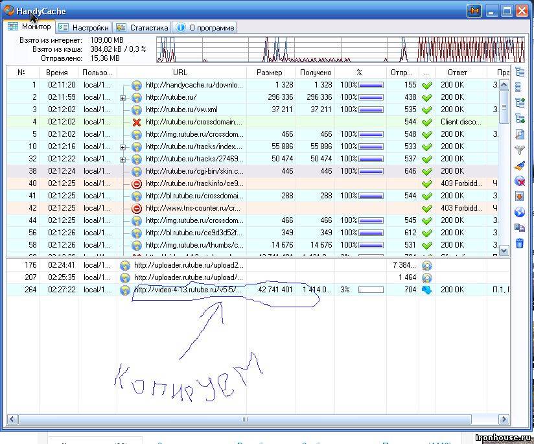Switch to tree view in sidebar
Image resolution: width=534 pixels, height=444 pixels.
[x=520, y=72]
